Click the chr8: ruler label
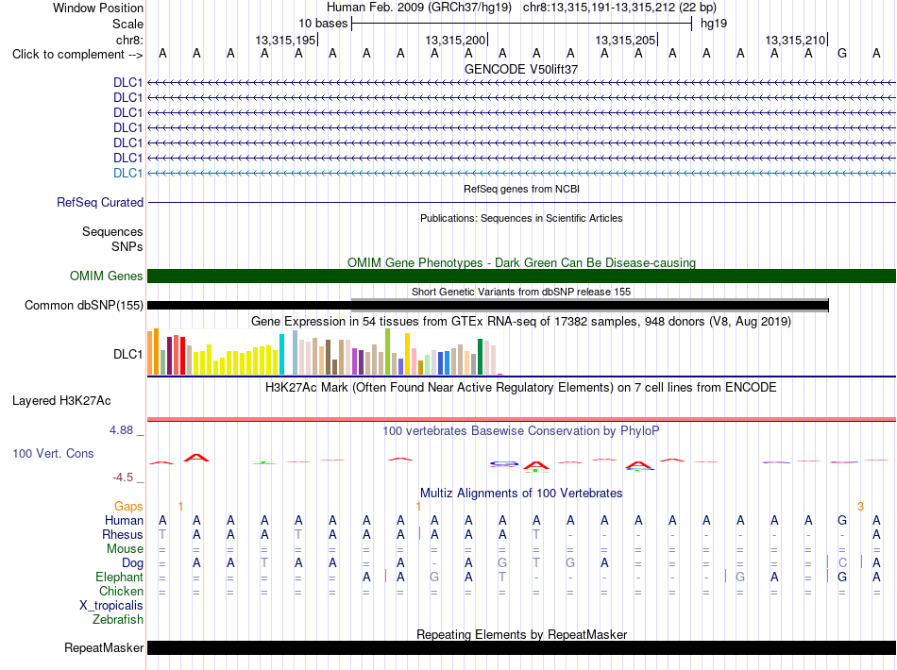Screen dimensions: 897x670 [x=129, y=40]
